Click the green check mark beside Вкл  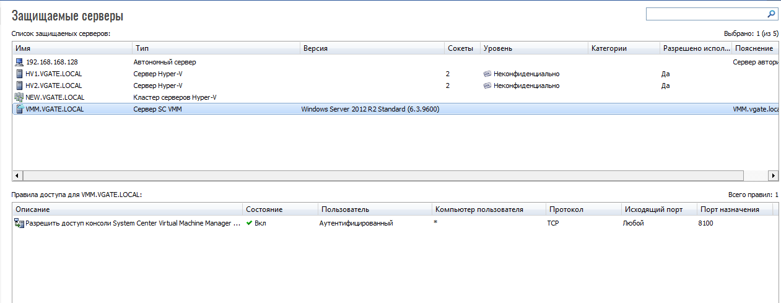point(249,223)
